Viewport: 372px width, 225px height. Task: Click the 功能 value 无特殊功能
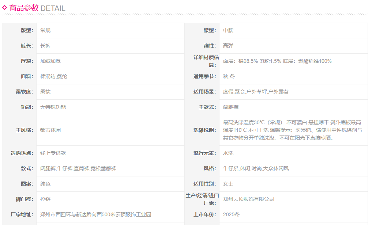coord(53,107)
